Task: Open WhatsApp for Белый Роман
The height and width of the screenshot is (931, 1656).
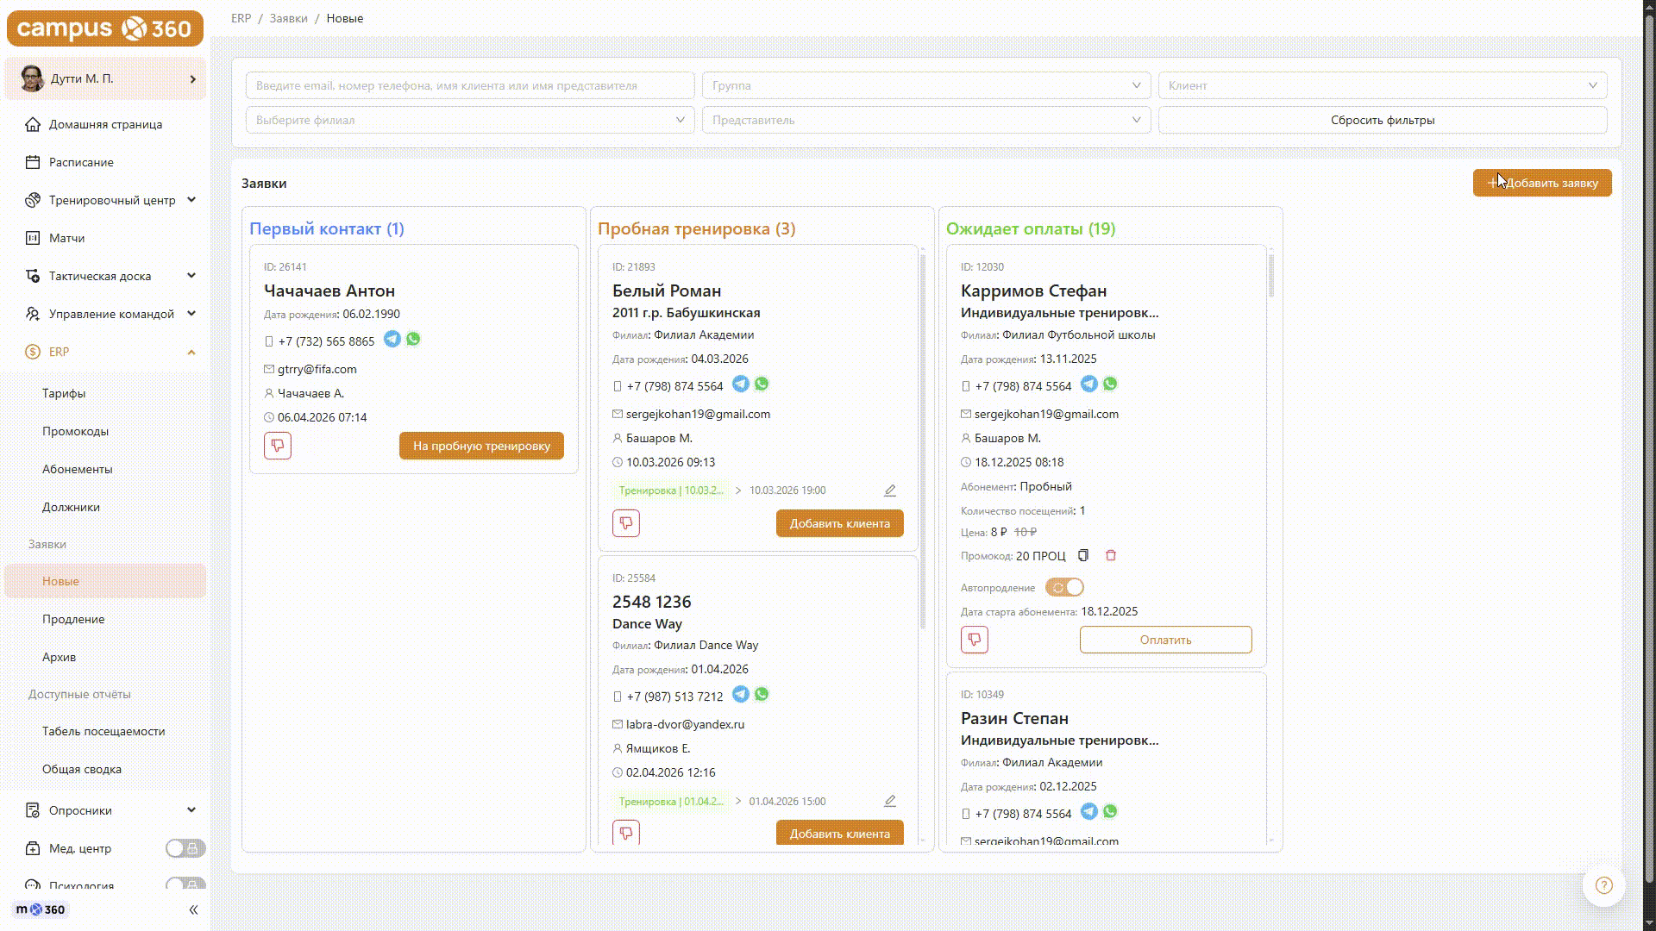Action: tap(762, 384)
